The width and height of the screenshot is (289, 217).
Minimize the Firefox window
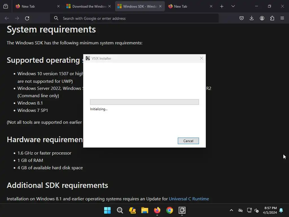click(256, 6)
